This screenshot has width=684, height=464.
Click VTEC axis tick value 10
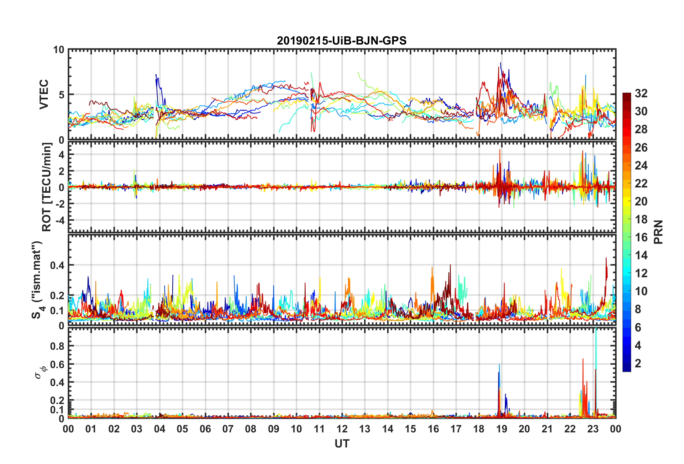(58, 50)
